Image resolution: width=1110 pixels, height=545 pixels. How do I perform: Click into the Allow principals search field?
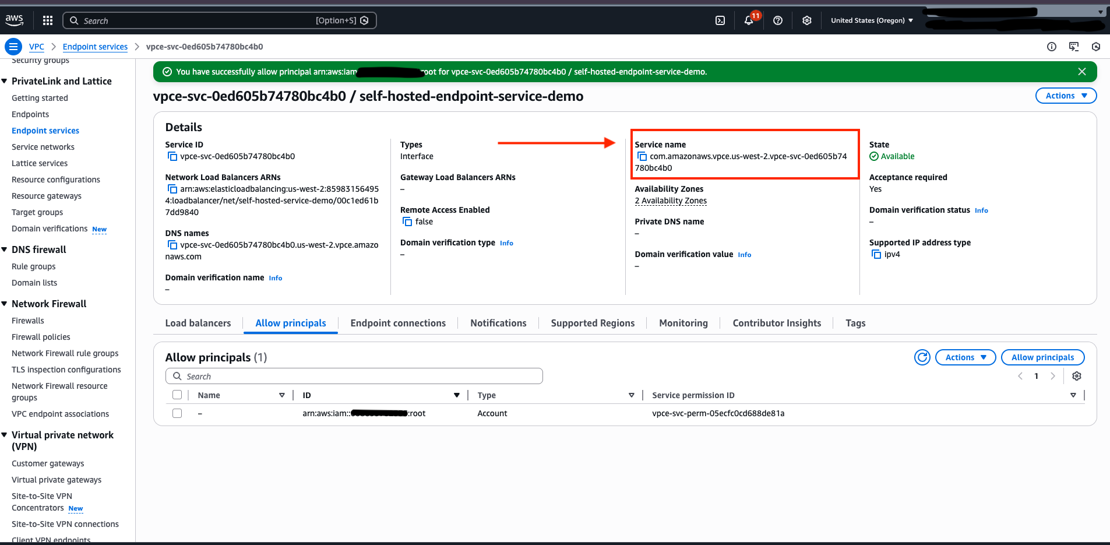click(x=354, y=376)
